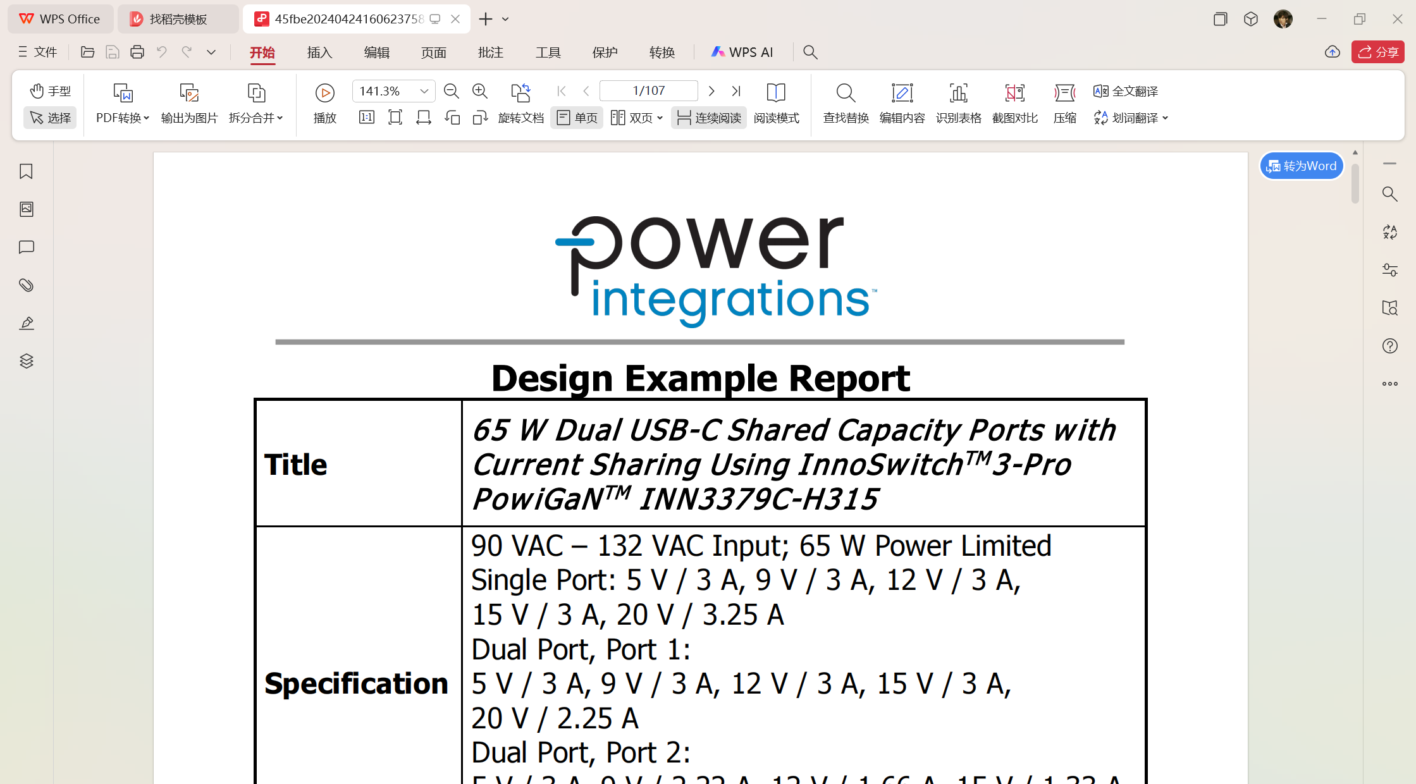Go to last page arrow
Screen dimensions: 1416x784
[736, 91]
